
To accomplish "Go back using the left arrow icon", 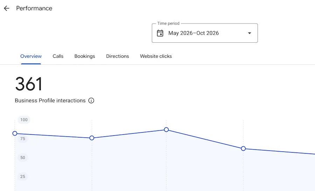I will pos(6,8).
